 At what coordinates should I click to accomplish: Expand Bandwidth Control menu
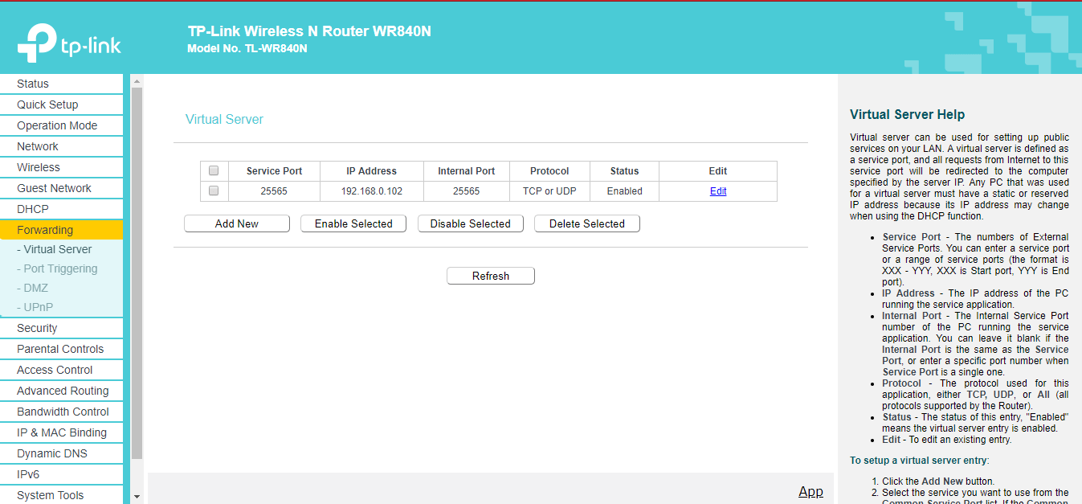pos(61,412)
